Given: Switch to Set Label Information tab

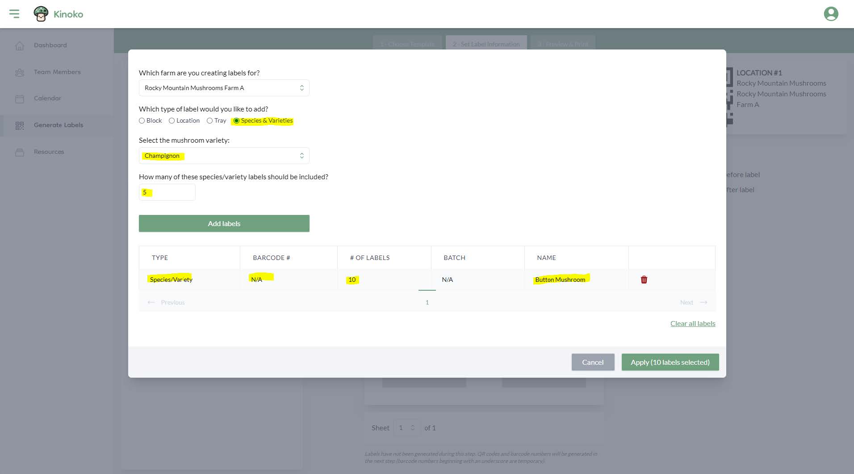Looking at the screenshot, I should coord(486,44).
